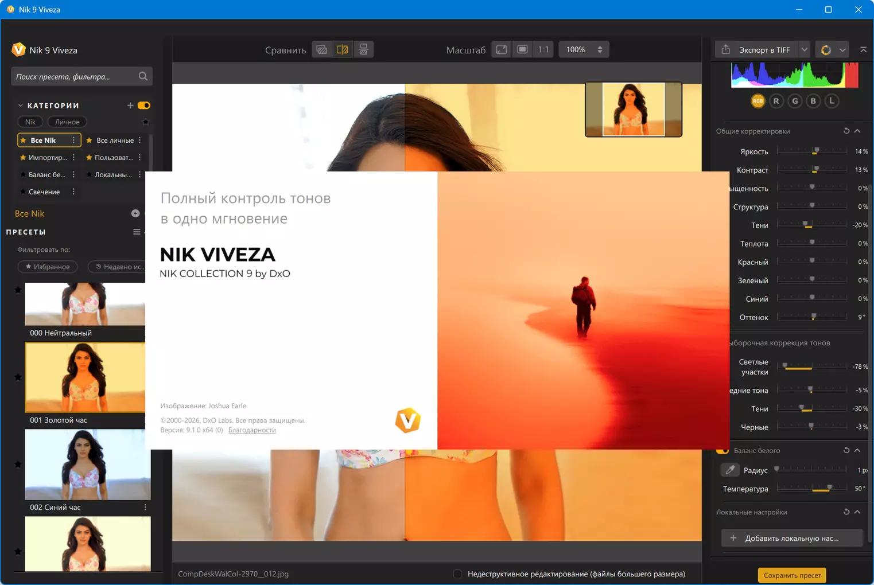Open the three-dot menu for 002 Синий час preset
Screen dimensions: 874x585
pyautogui.click(x=145, y=508)
